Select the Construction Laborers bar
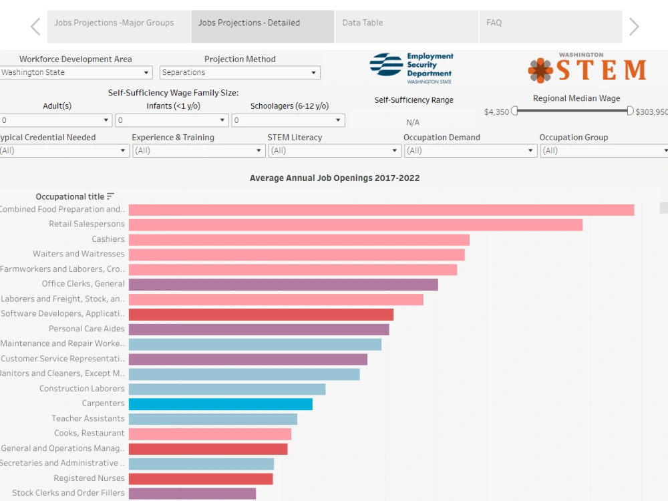Viewport: 668px width, 501px height. click(227, 389)
